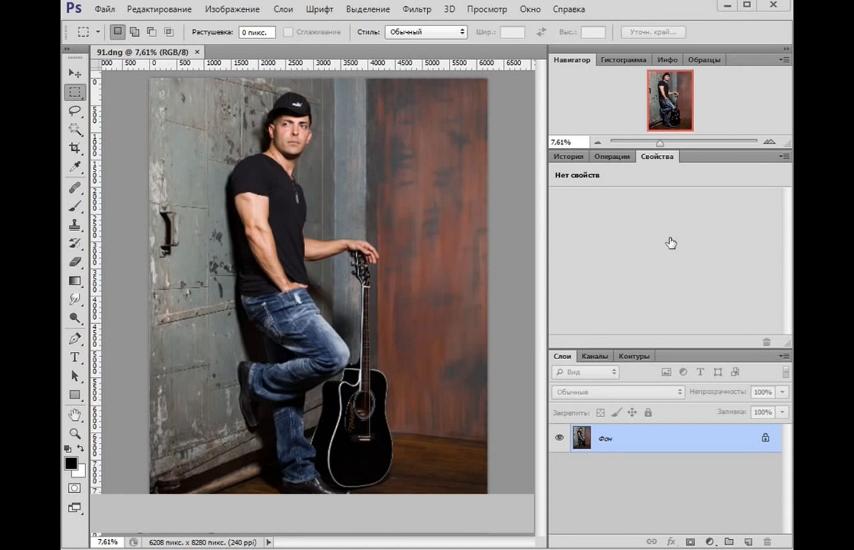Open layer filter Вид dropdown

(x=585, y=372)
